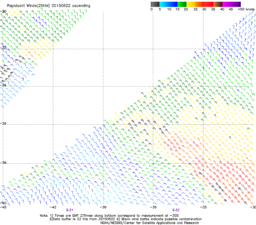Click the NOAA/NESDIS Center for Satellite Applications credit

click(x=149, y=223)
